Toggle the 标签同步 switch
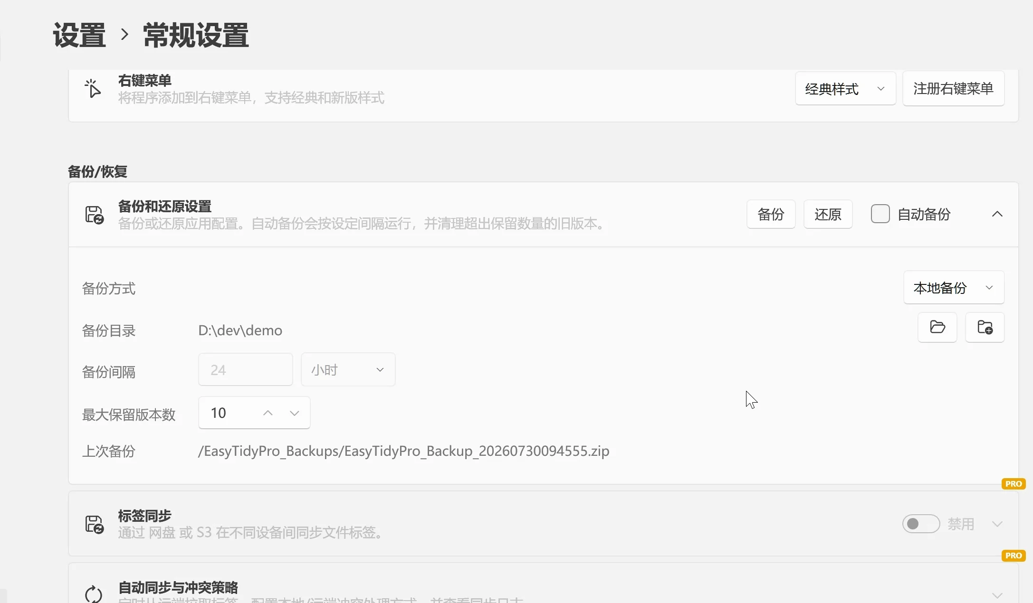 coord(921,524)
